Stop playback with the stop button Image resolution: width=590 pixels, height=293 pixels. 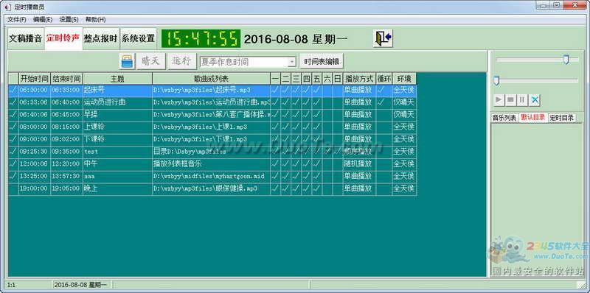coord(510,100)
